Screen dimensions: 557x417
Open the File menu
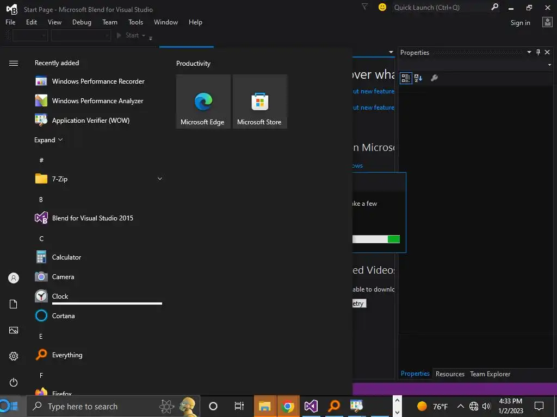click(10, 22)
